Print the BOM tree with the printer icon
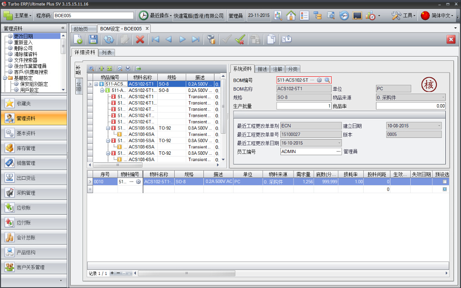Screen dimensions: 461x288 coord(128,68)
